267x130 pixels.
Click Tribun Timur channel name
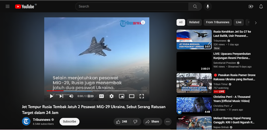[x=221, y=84]
